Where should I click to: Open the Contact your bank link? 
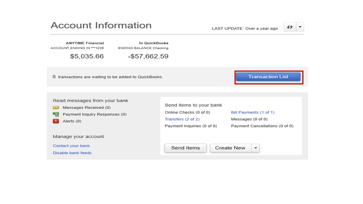(71, 146)
